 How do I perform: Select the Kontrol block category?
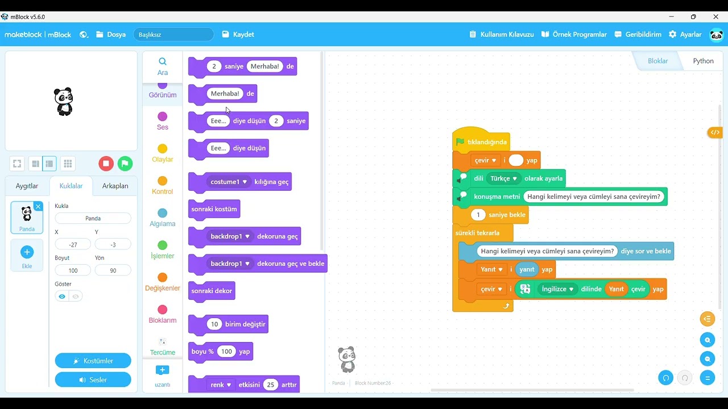pyautogui.click(x=163, y=186)
